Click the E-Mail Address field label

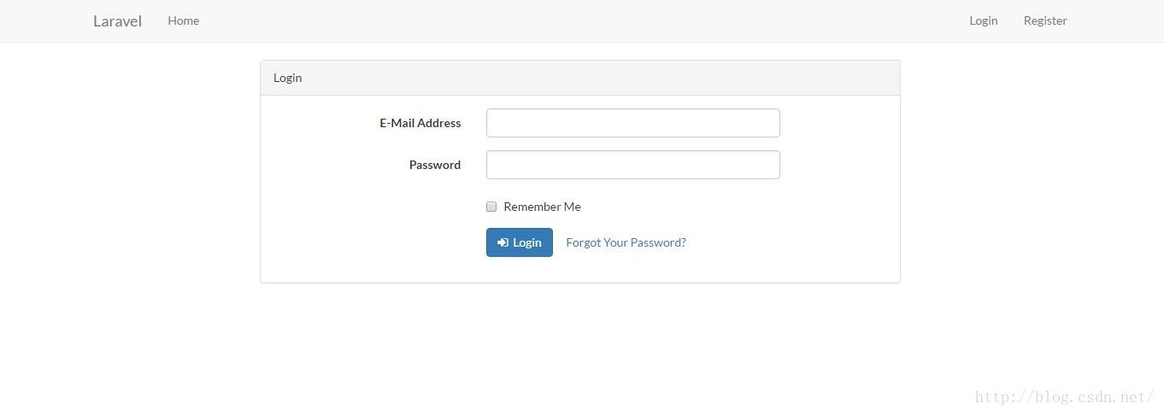[420, 123]
